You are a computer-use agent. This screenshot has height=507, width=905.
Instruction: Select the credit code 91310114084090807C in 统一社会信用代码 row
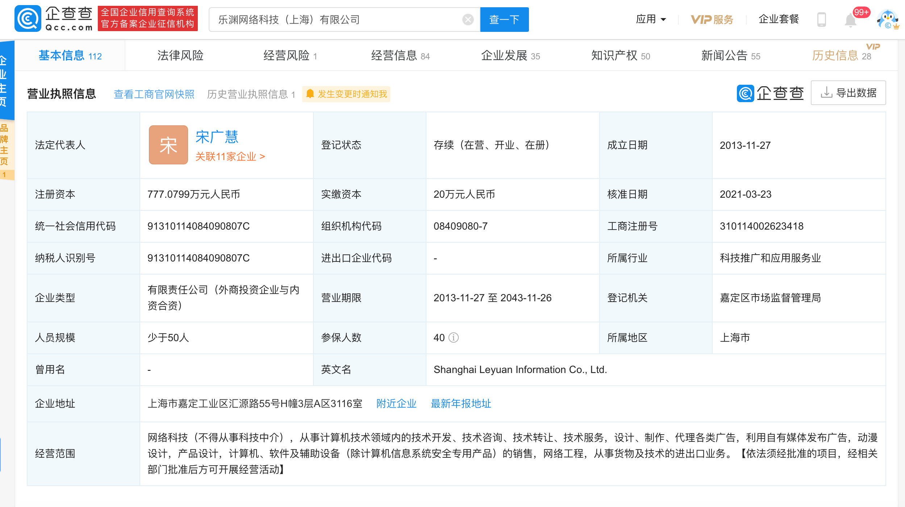[199, 226]
